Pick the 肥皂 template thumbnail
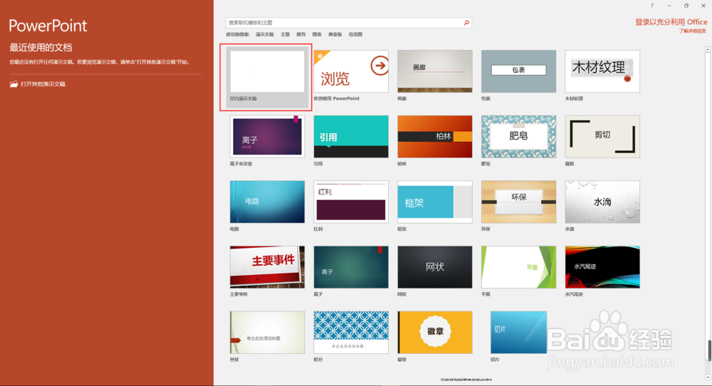Image resolution: width=712 pixels, height=386 pixels. point(518,137)
